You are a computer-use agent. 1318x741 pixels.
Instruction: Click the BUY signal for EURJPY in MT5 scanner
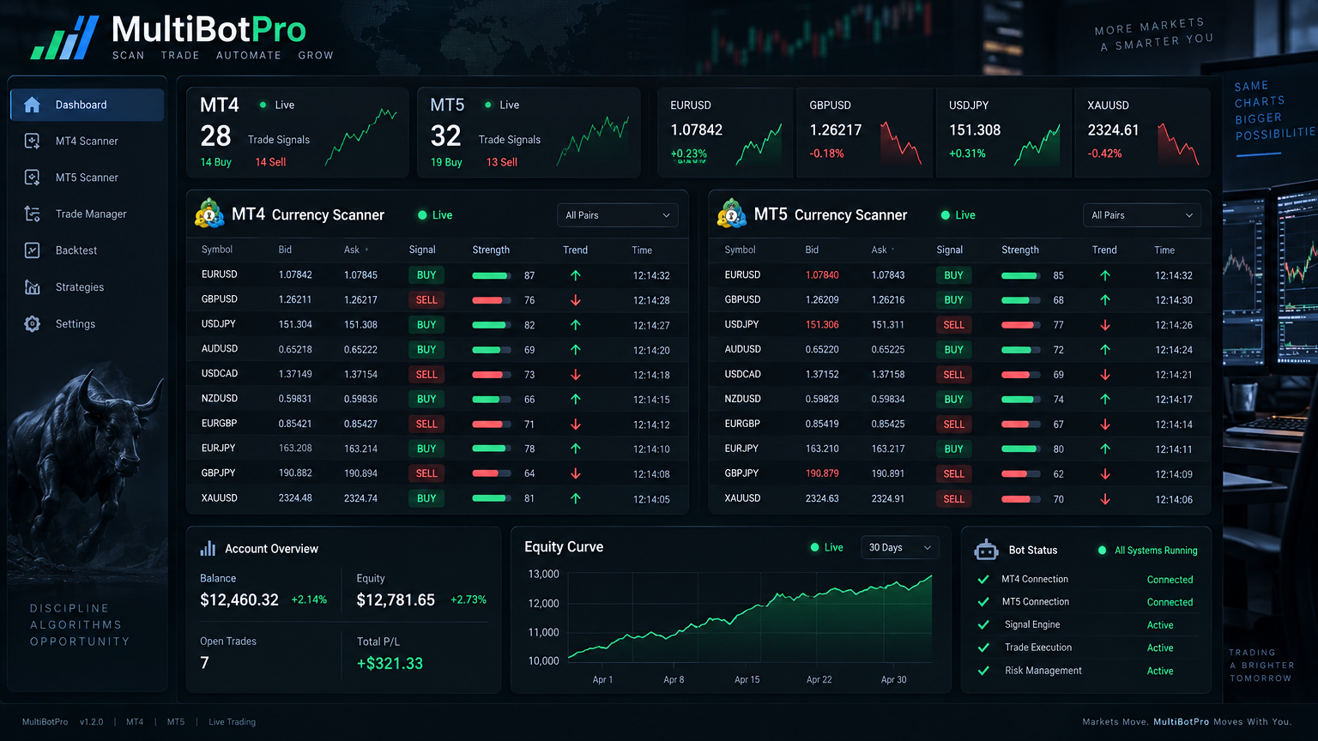(953, 449)
